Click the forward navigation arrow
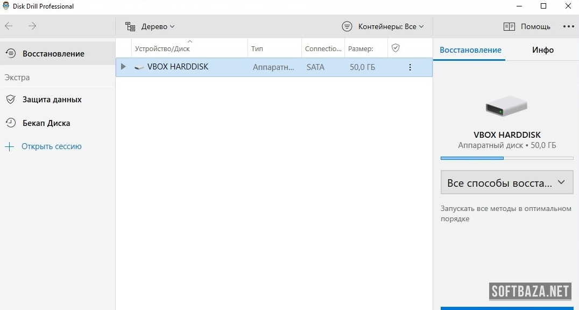This screenshot has width=579, height=310. pyautogui.click(x=32, y=26)
